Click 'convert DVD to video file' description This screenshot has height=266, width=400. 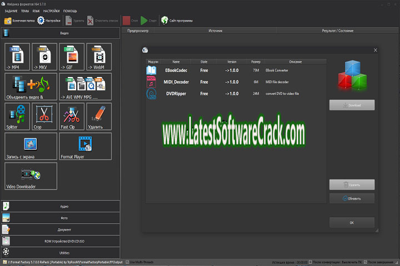pyautogui.click(x=282, y=94)
